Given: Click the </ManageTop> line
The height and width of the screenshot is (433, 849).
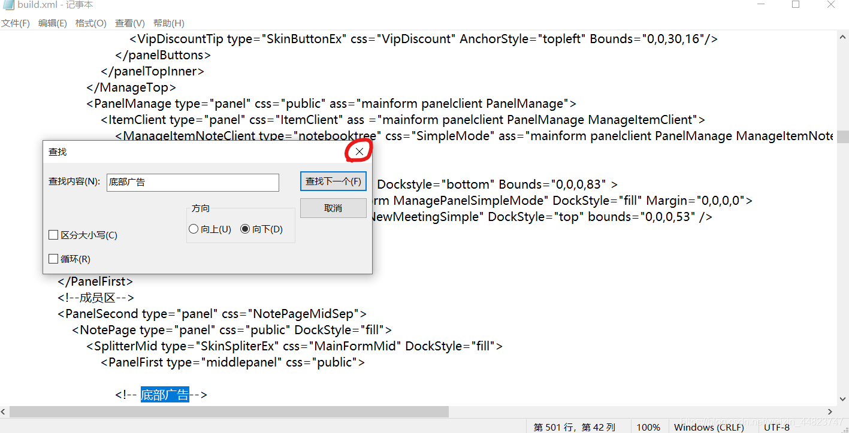Looking at the screenshot, I should pyautogui.click(x=131, y=87).
